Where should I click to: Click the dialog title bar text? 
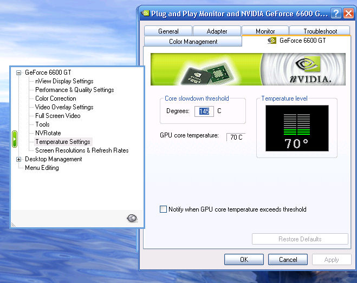pos(239,14)
